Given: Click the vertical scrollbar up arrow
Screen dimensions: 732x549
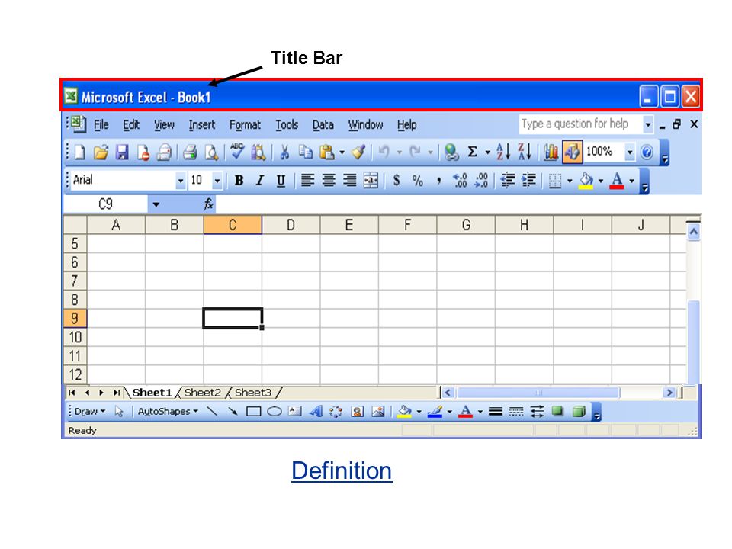Looking at the screenshot, I should pyautogui.click(x=694, y=232).
